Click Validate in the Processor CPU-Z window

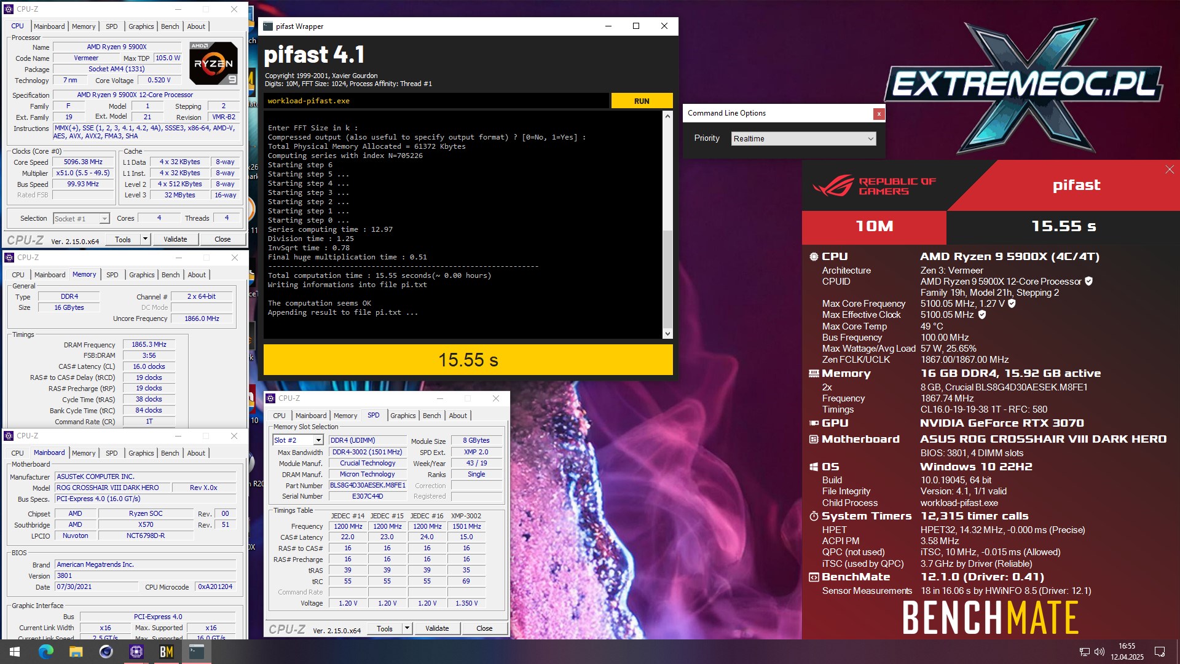(x=175, y=239)
